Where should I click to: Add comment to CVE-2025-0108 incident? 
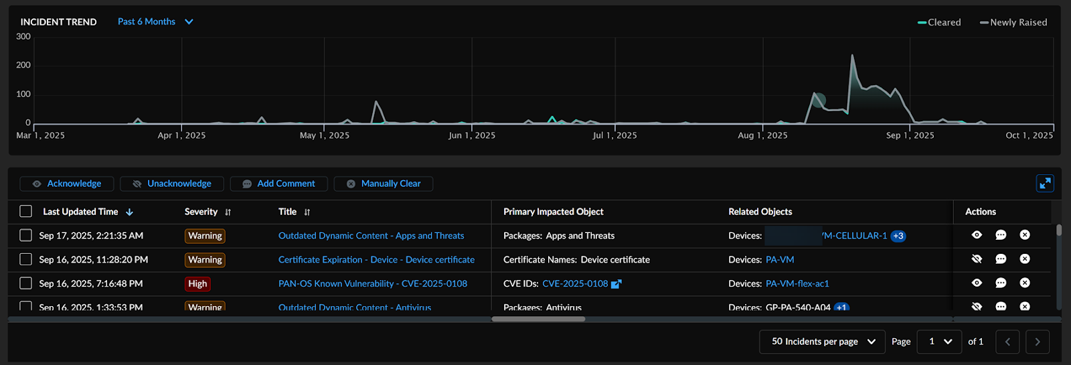(x=1001, y=283)
